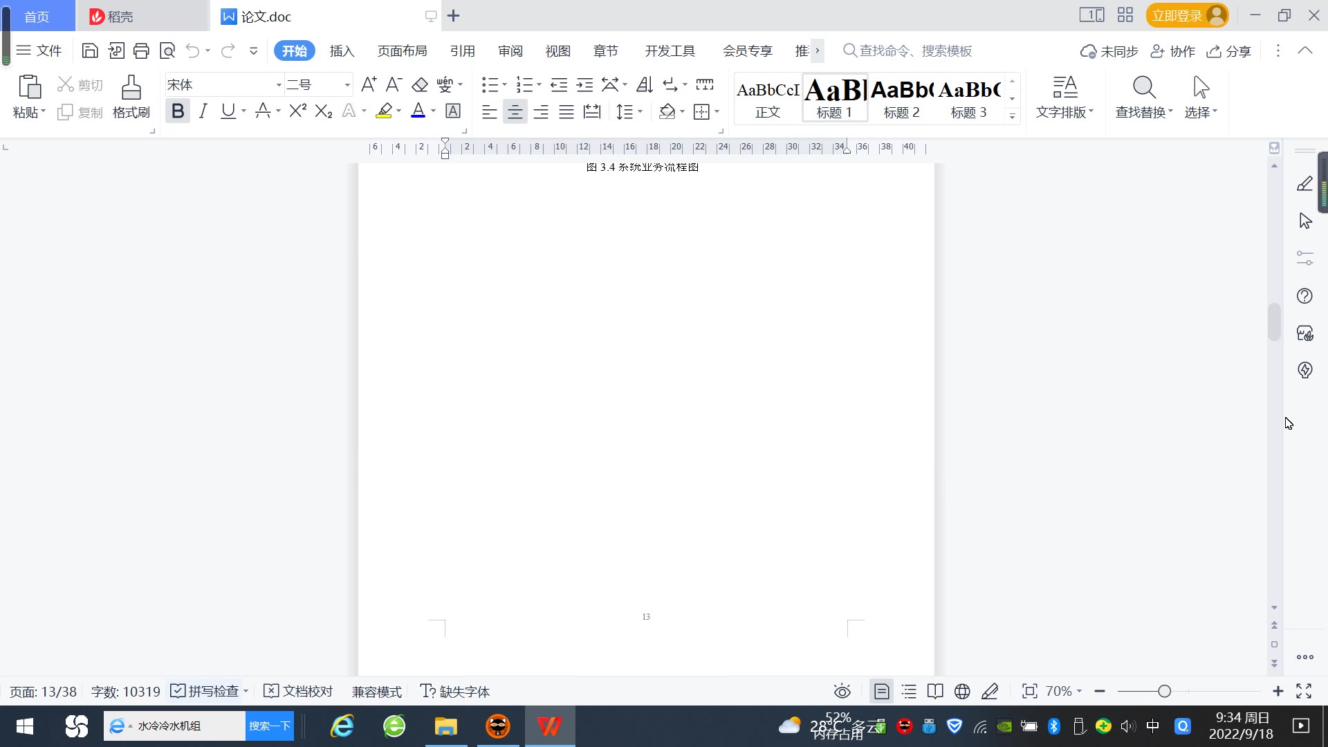The width and height of the screenshot is (1328, 747).
Task: Open Find and Replace (查找替换) icon
Action: tap(1143, 89)
